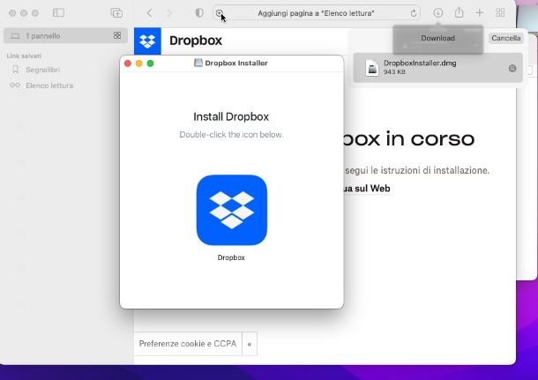The height and width of the screenshot is (380, 538).
Task: Reload the page with the refresh icon
Action: point(414,13)
